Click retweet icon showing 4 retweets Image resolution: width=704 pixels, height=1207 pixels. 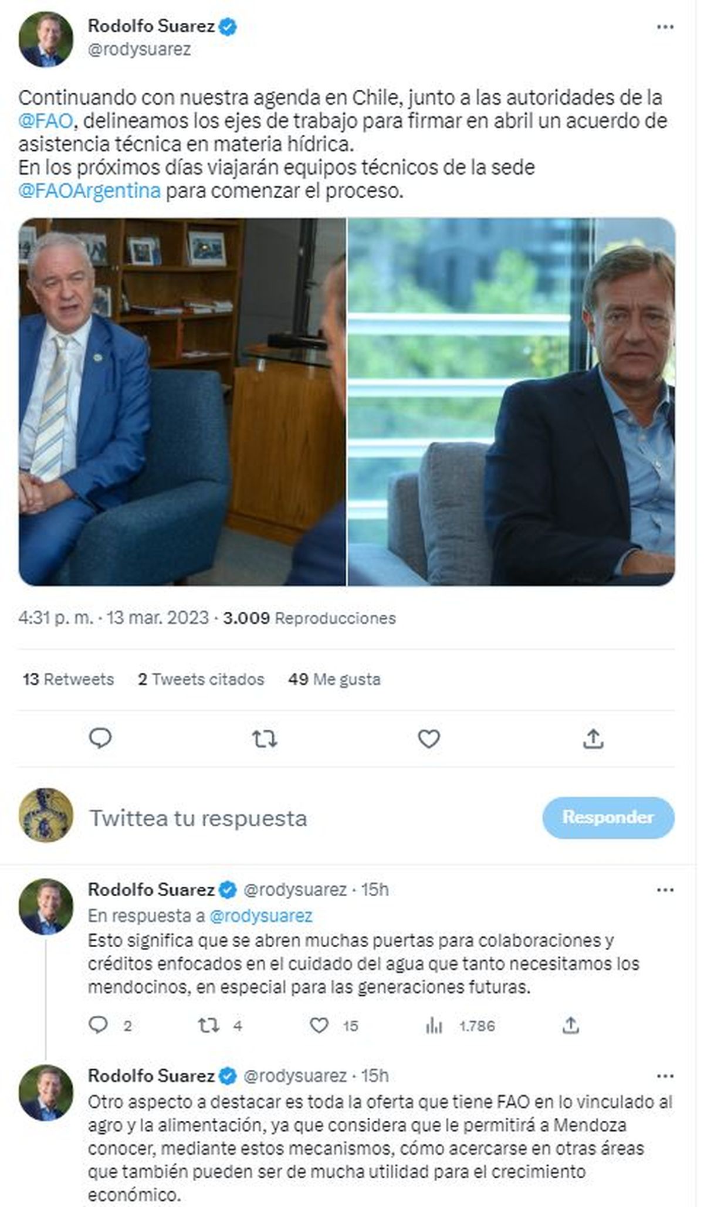tap(209, 1025)
